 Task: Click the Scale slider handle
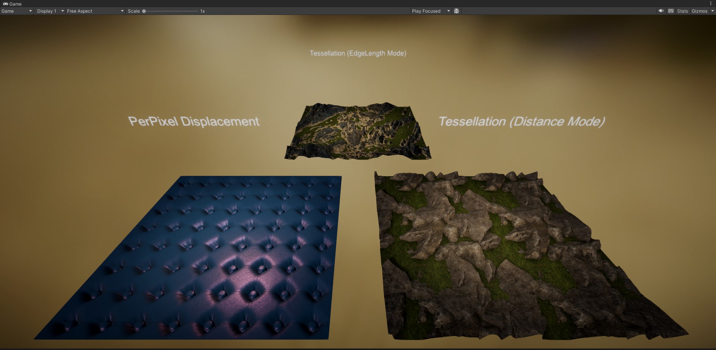pyautogui.click(x=145, y=11)
